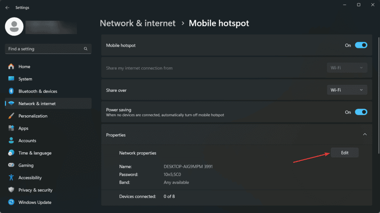Go to Accounts settings
380x213 pixels.
point(48,141)
